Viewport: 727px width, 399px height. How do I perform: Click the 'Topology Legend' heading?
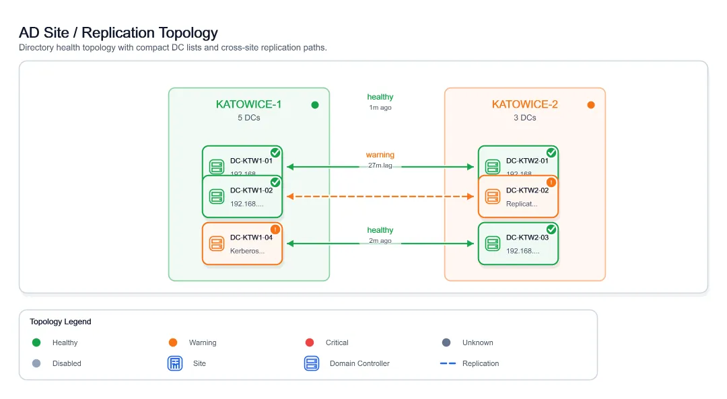click(61, 322)
